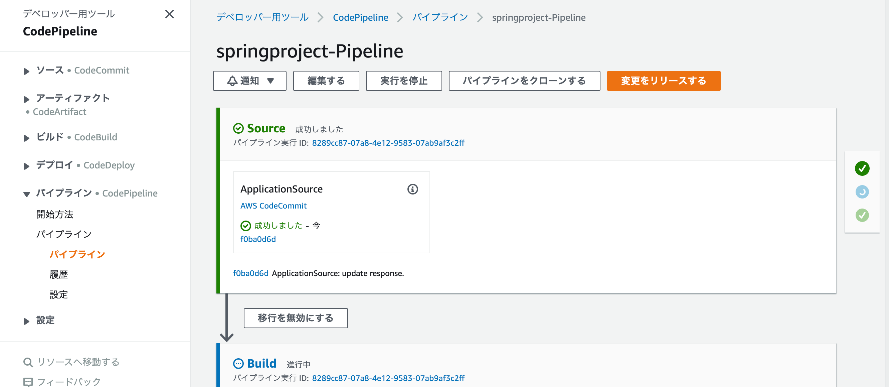Expand the bottom 設定 section
889x387 pixels.
27,321
